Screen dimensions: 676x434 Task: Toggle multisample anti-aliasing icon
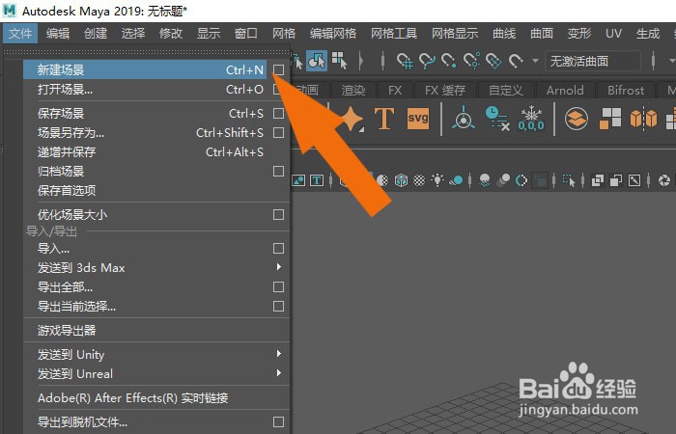[521, 180]
